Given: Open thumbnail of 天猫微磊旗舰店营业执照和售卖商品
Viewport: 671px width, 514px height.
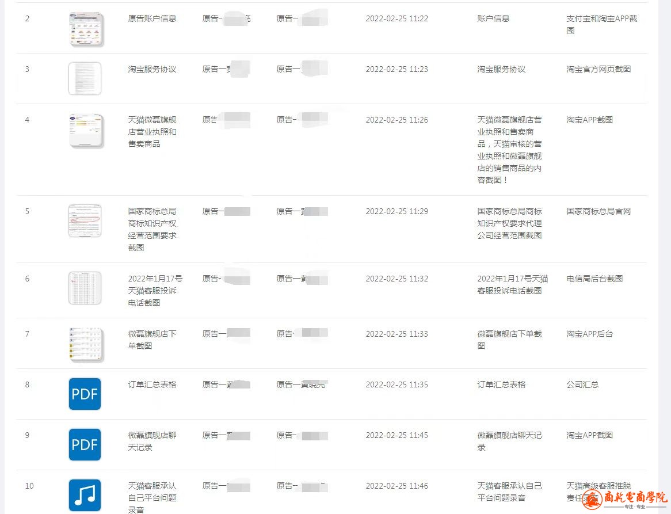Looking at the screenshot, I should coord(86,131).
